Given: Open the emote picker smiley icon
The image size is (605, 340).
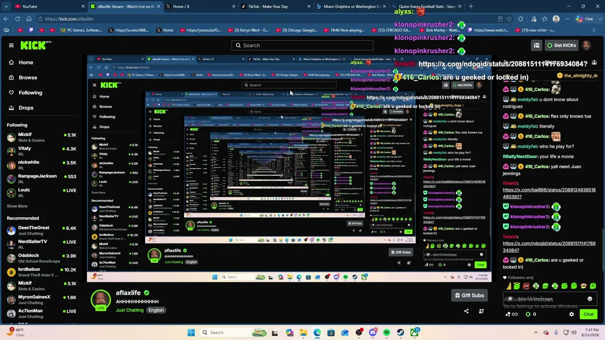Looking at the screenshot, I should (589, 299).
